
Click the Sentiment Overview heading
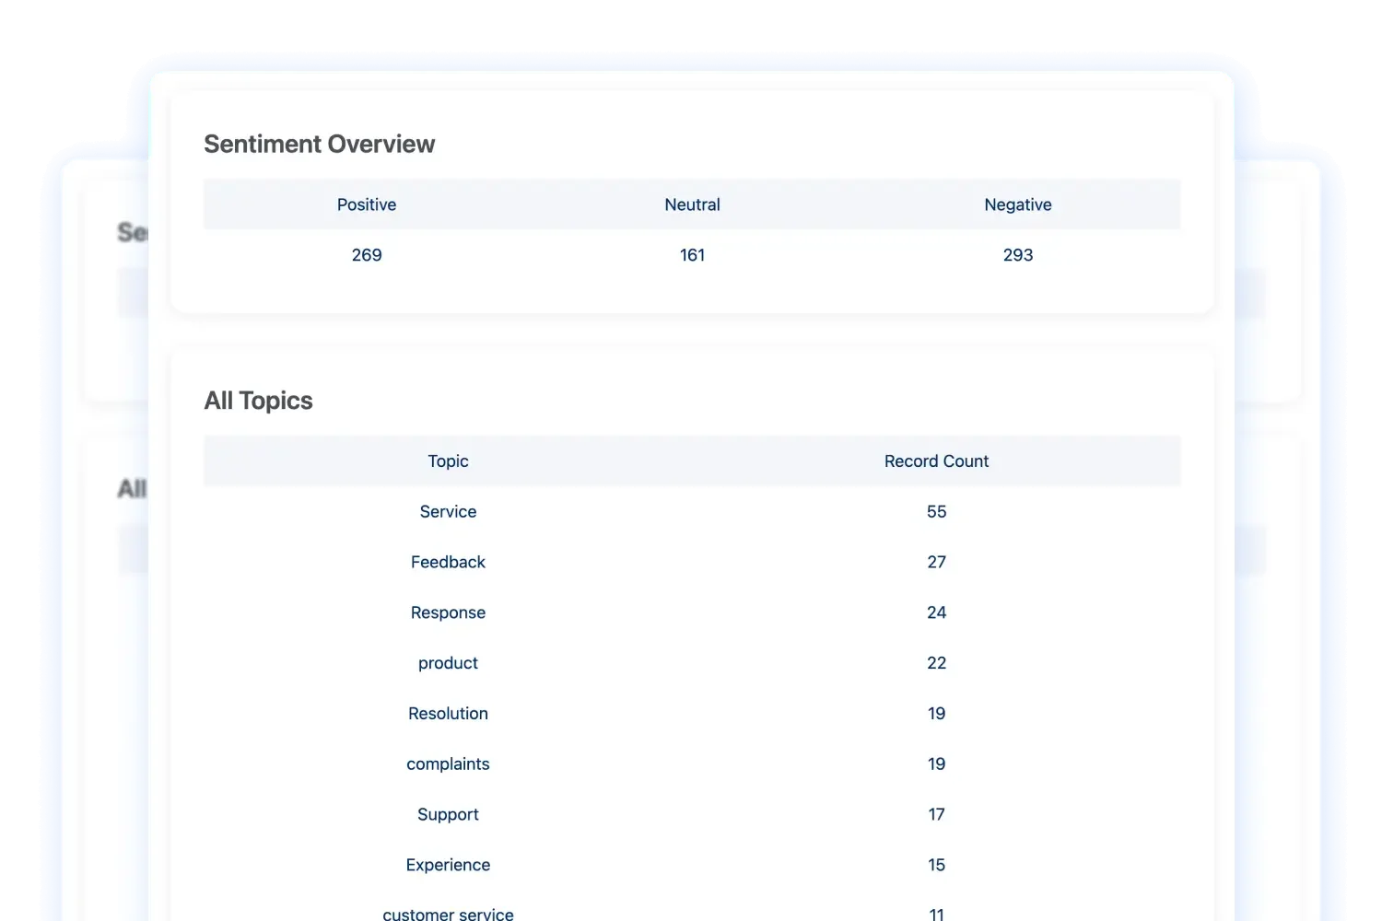point(319,144)
